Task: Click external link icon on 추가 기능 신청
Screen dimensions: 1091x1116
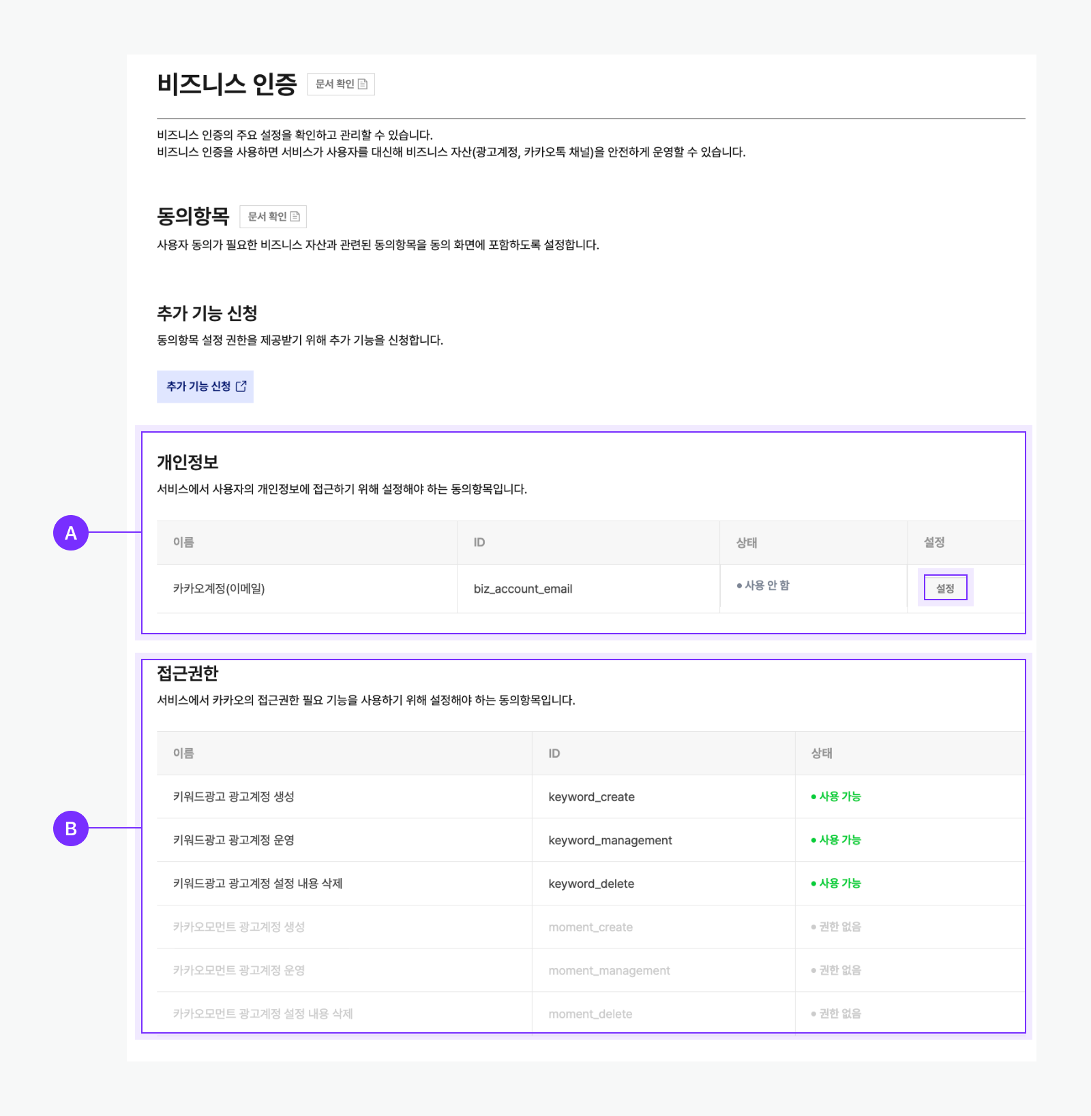Action: point(241,386)
